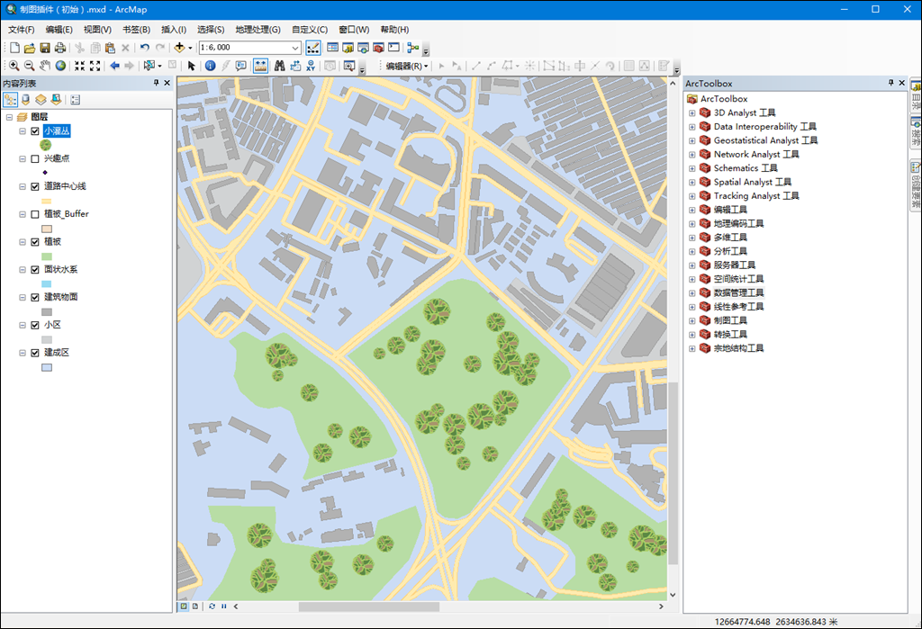922x629 pixels.
Task: Uncheck the 小区 layer checkbox
Action: pos(35,325)
